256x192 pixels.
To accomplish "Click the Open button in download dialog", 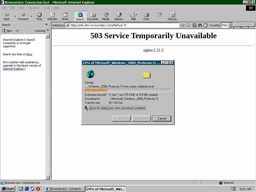I will (x=121, y=118).
